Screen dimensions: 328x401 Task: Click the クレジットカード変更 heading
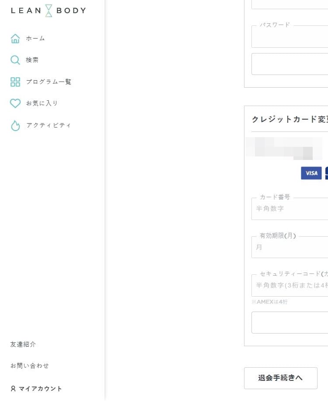[290, 119]
